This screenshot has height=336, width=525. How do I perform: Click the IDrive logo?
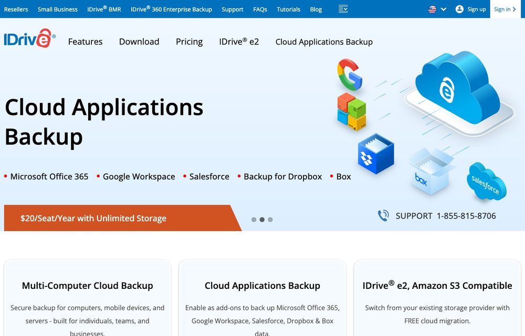30,38
